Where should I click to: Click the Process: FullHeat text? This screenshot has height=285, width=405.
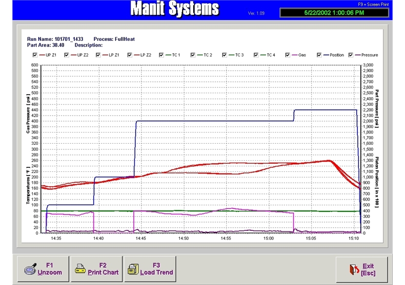point(114,39)
